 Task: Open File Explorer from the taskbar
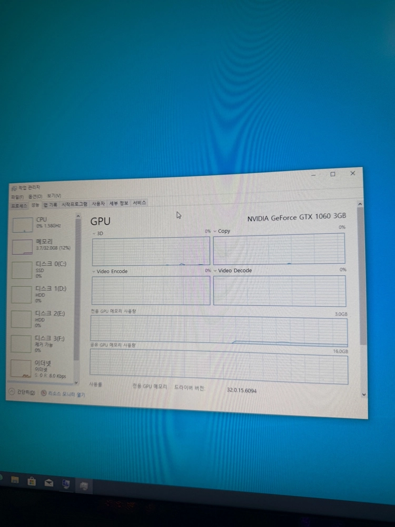14,480
